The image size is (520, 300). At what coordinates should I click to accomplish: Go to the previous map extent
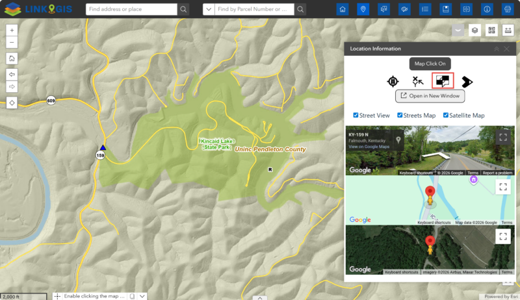click(x=12, y=74)
